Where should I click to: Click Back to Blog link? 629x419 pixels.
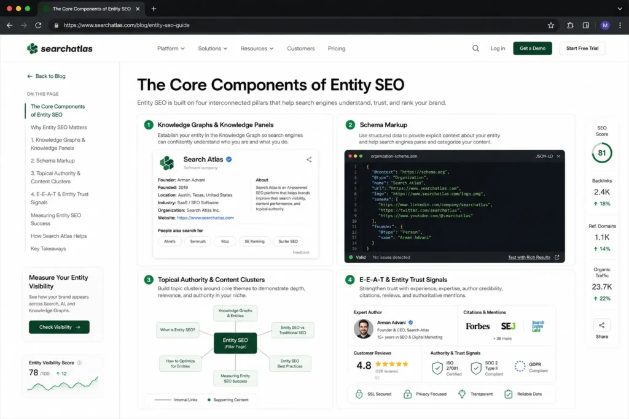coord(46,76)
